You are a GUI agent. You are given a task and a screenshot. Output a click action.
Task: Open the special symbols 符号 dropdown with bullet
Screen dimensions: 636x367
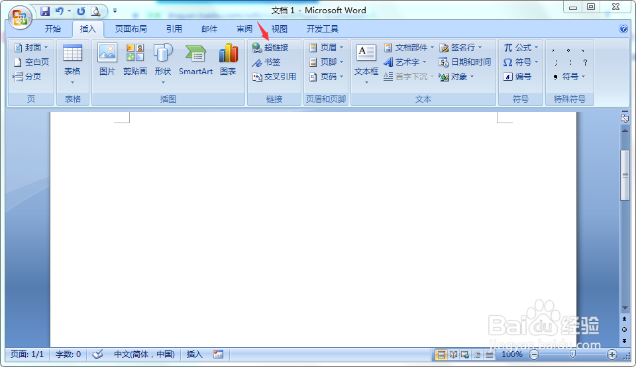tap(568, 77)
